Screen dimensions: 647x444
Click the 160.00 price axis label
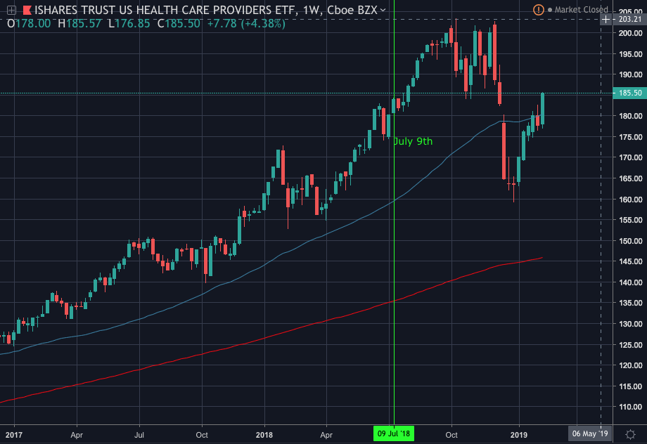[630, 200]
